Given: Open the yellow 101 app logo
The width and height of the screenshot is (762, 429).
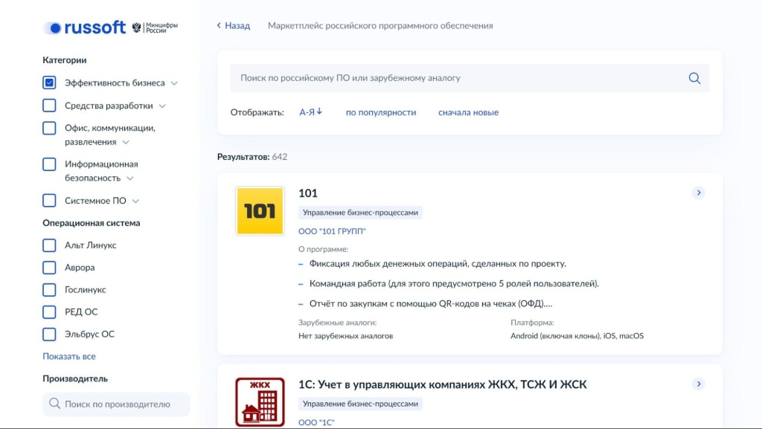Looking at the screenshot, I should click(259, 210).
